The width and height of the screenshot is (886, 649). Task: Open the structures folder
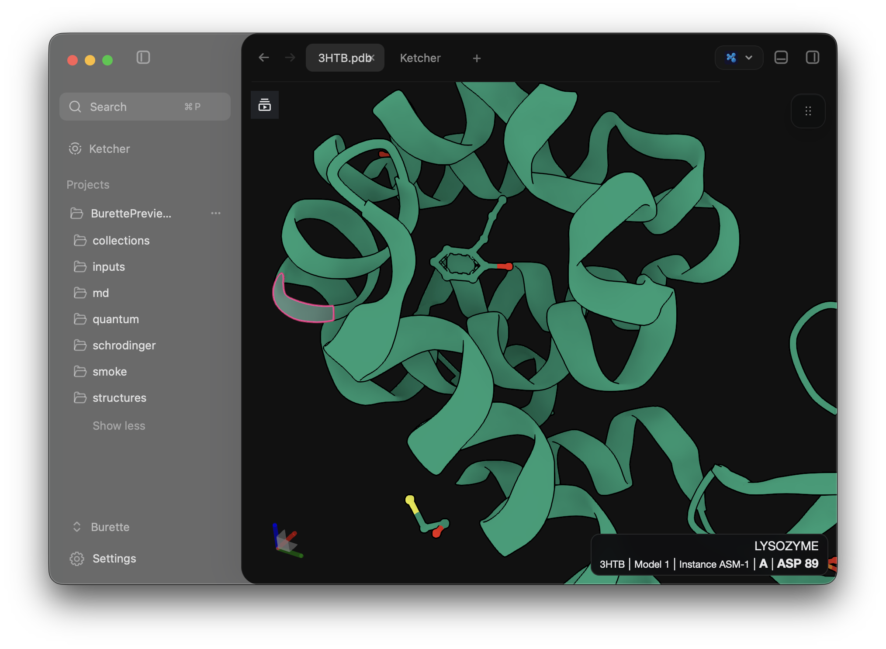[x=119, y=398]
